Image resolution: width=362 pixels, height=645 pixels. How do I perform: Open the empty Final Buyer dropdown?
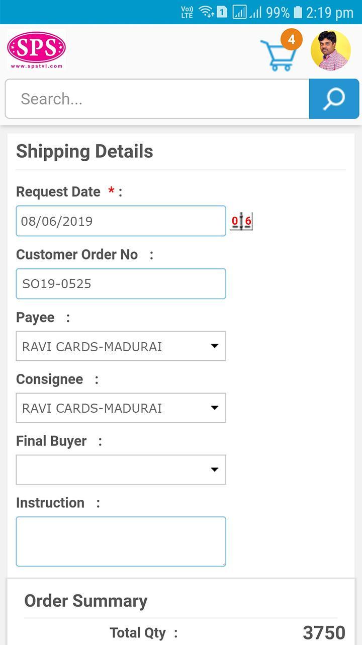121,470
